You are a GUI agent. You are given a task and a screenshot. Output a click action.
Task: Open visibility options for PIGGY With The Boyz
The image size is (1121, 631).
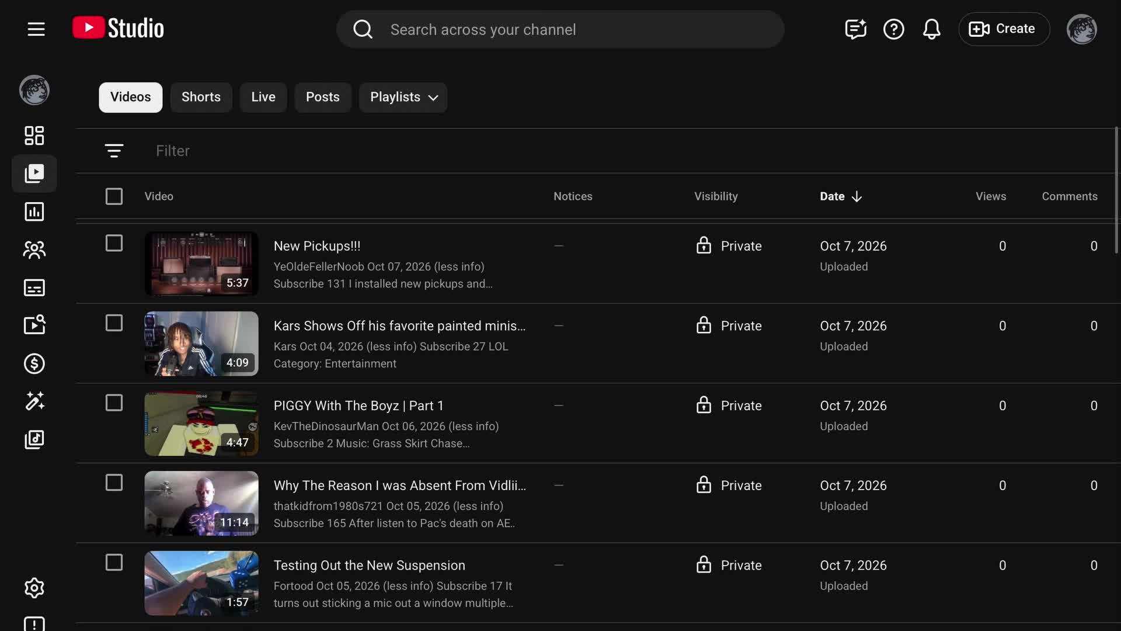729,405
